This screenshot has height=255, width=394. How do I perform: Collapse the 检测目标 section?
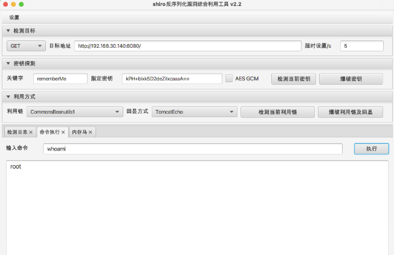coord(8,31)
